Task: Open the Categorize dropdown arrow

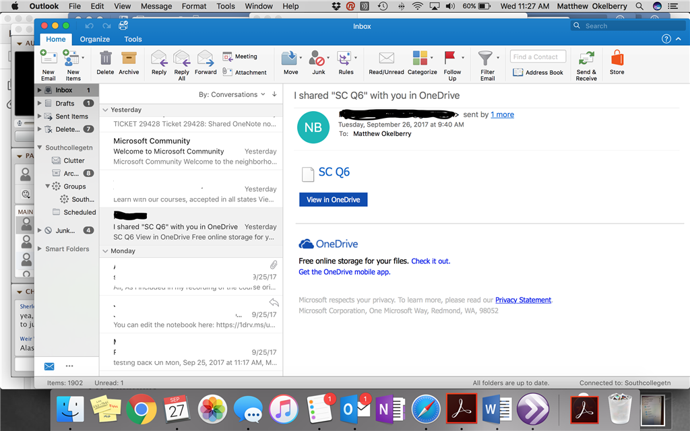Action: pos(431,58)
